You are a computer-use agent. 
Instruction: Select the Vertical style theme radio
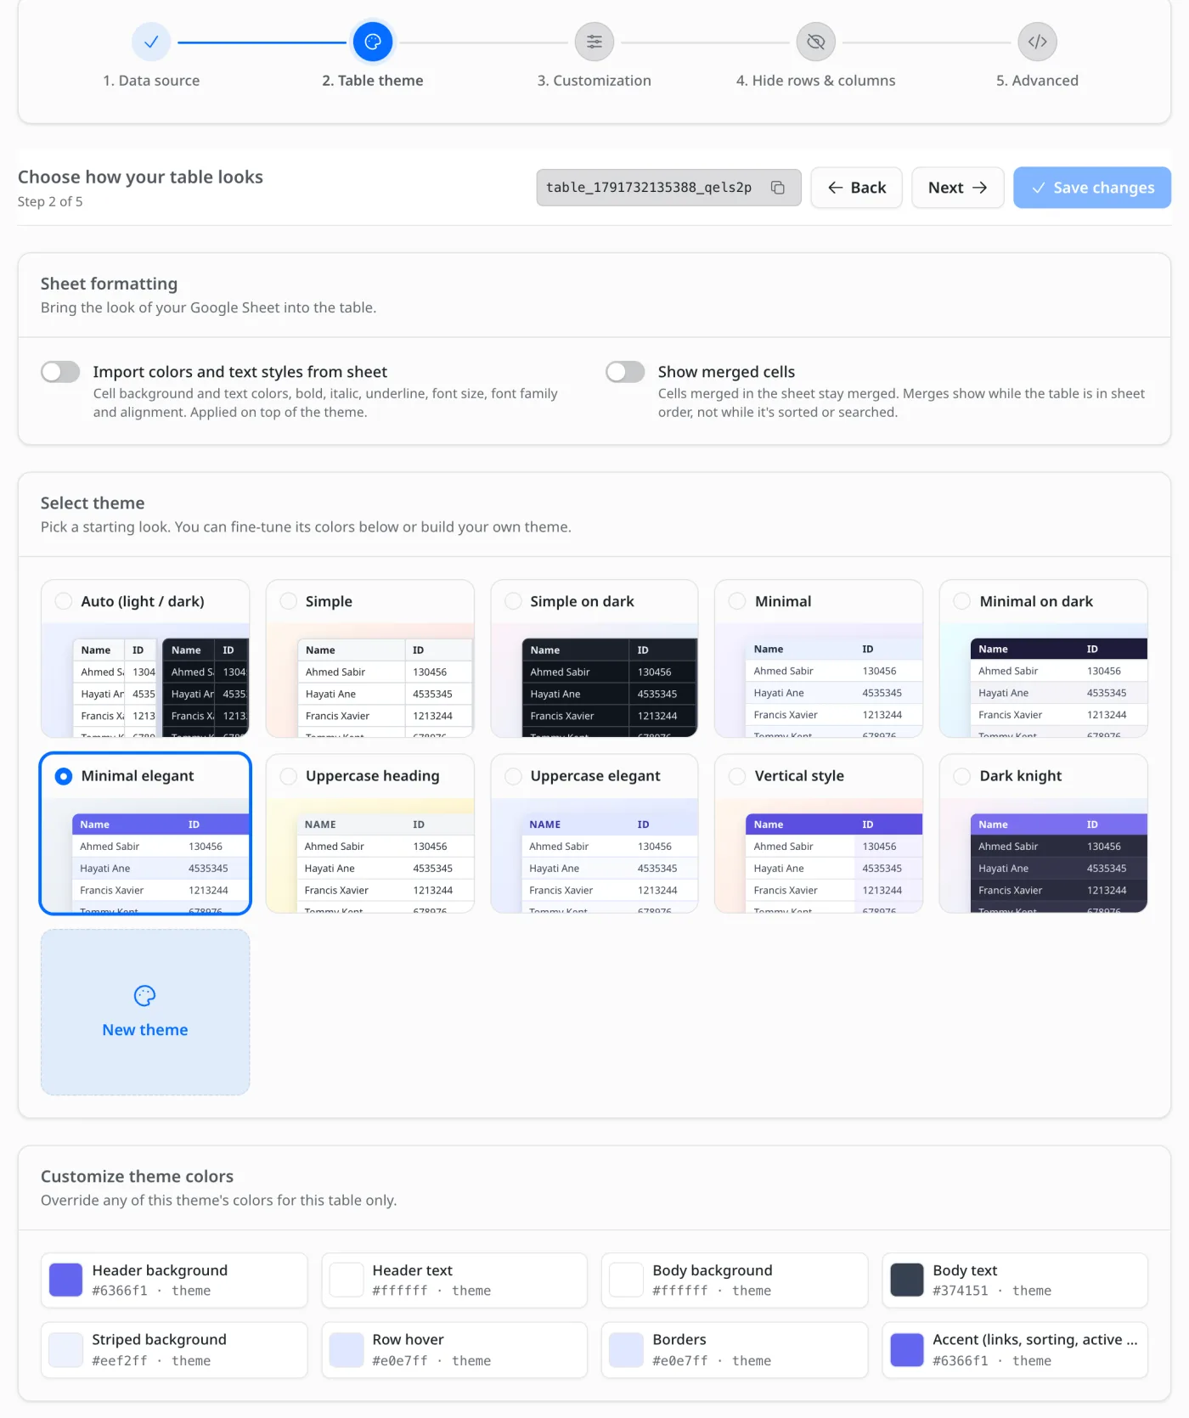point(737,776)
